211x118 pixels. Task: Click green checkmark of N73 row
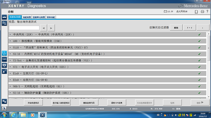199,67
